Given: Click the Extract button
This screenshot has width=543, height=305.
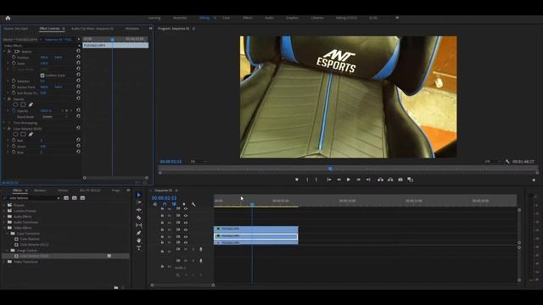Looking at the screenshot, I should click(390, 180).
